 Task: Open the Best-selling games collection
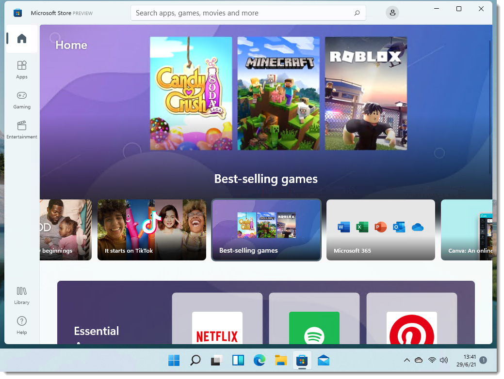click(266, 230)
